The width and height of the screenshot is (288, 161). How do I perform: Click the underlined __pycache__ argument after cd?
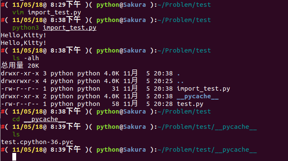(x=45, y=119)
